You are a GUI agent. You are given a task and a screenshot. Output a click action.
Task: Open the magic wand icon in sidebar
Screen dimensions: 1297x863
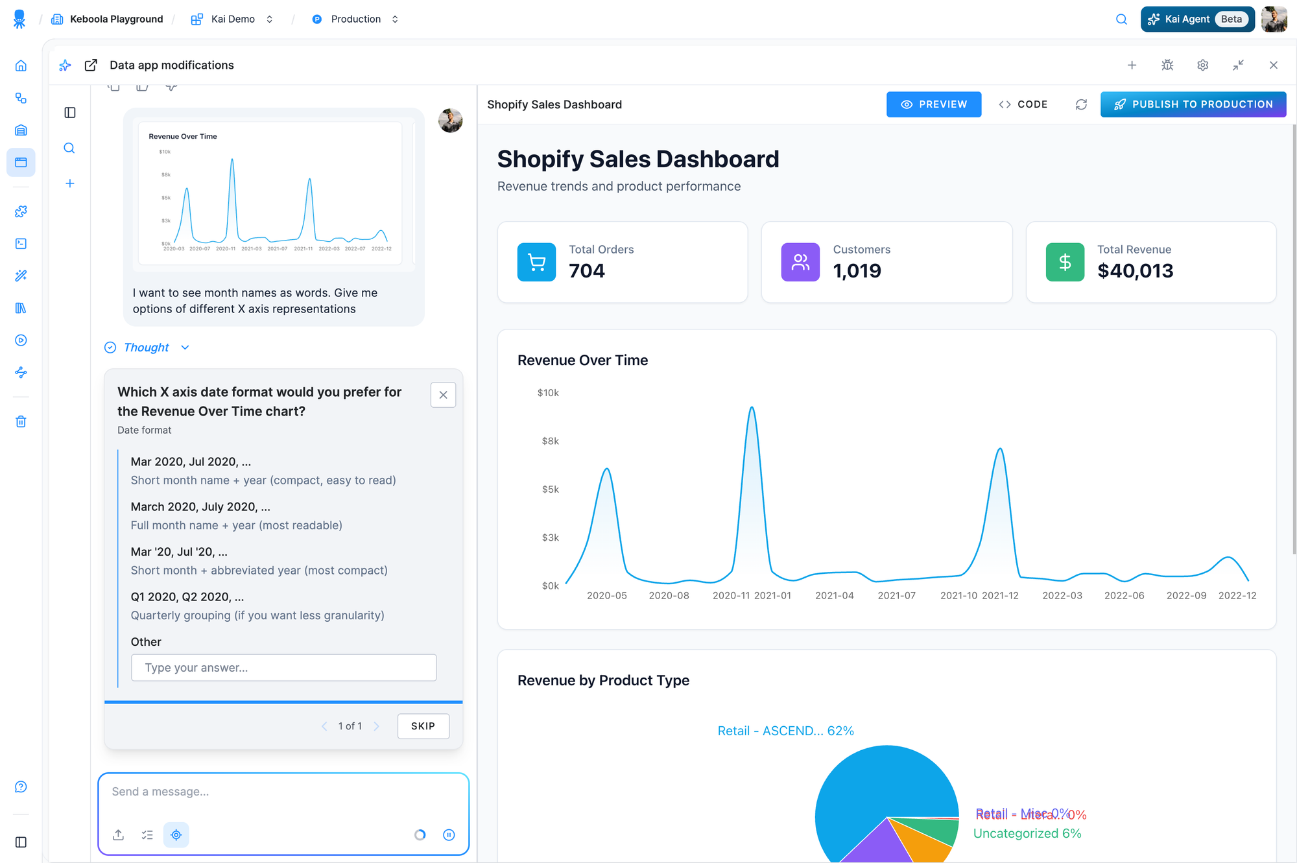click(x=21, y=276)
